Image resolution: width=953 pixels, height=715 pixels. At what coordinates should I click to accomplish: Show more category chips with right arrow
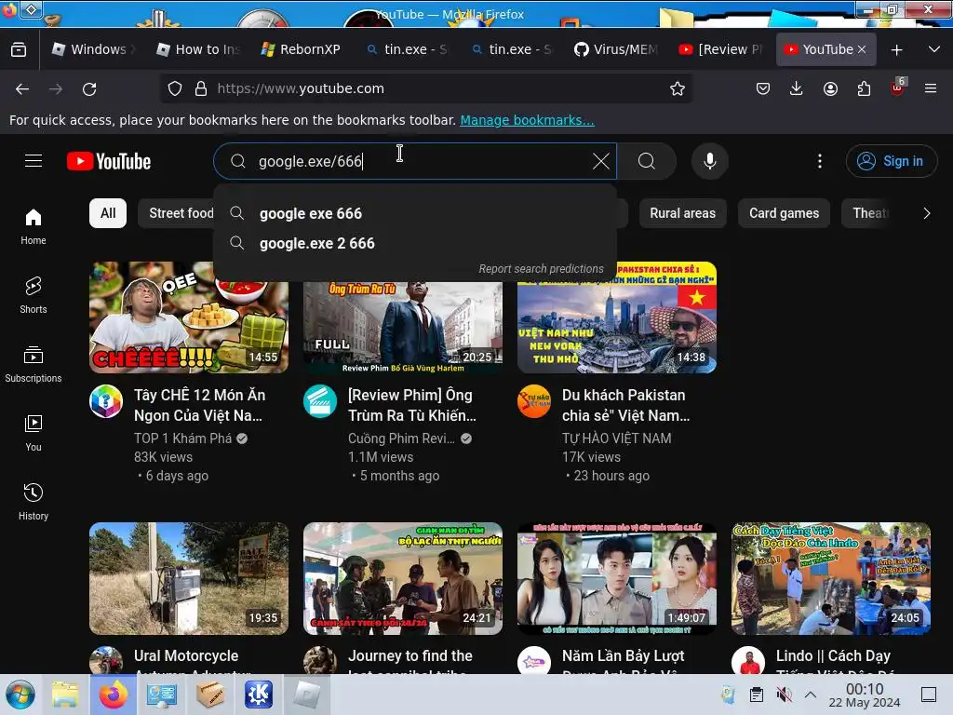926,213
